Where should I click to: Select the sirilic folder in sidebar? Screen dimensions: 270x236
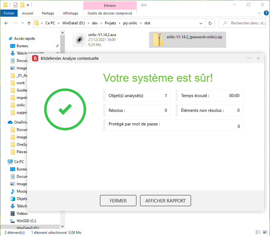[21, 105]
